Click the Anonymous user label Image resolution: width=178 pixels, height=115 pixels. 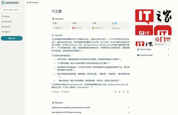pos(34,2)
